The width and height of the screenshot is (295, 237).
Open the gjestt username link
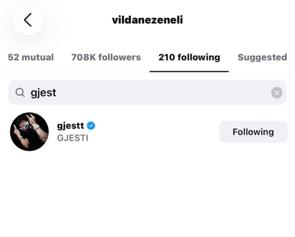pyautogui.click(x=70, y=126)
